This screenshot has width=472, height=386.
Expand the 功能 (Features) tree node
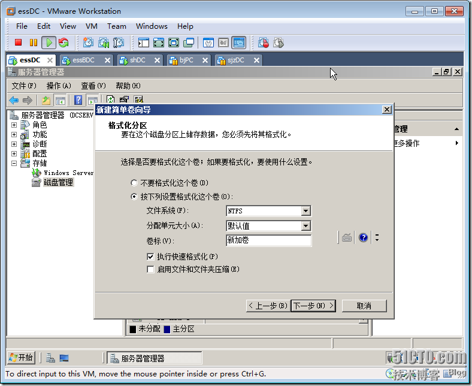[14, 134]
